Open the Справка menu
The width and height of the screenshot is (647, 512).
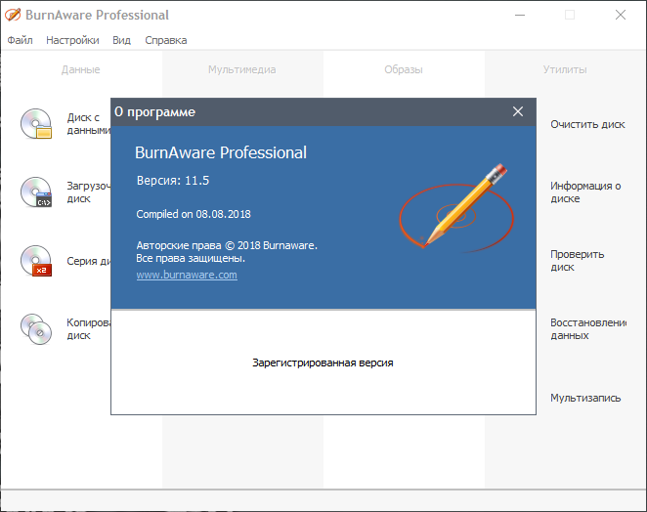pos(166,40)
